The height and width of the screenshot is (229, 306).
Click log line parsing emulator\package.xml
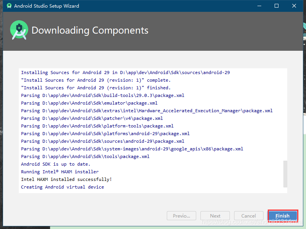click(x=89, y=103)
